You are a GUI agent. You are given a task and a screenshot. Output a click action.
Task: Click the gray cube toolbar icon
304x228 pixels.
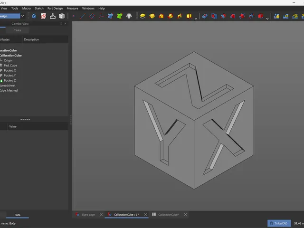(x=62, y=16)
